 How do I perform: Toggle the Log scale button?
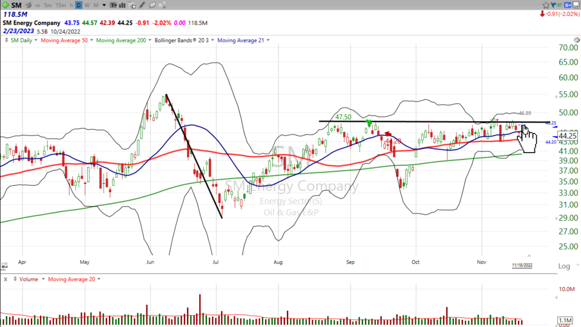pyautogui.click(x=563, y=266)
